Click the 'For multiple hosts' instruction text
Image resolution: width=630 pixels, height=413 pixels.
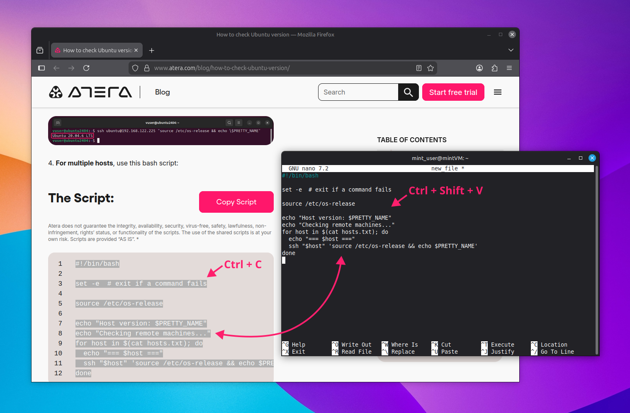click(x=113, y=163)
